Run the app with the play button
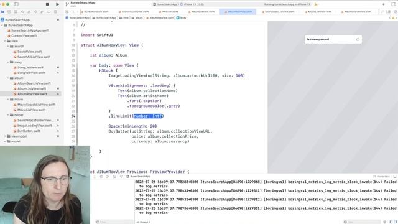The height and width of the screenshot is (224, 398). 58,4
